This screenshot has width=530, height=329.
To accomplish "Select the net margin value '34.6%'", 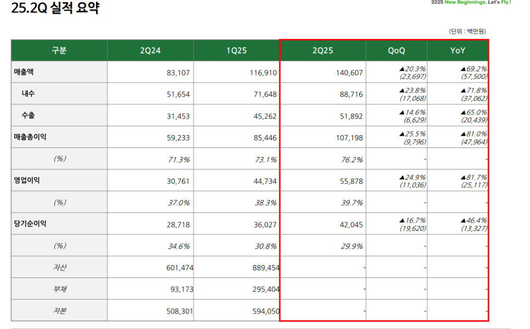I will [179, 246].
